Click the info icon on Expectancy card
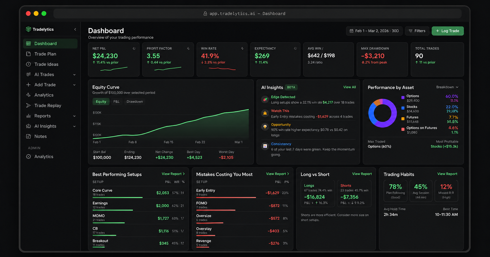Image resolution: width=490 pixels, height=257 pixels. 295,48
